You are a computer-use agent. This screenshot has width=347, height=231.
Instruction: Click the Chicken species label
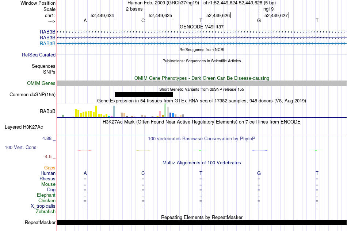click(x=47, y=200)
